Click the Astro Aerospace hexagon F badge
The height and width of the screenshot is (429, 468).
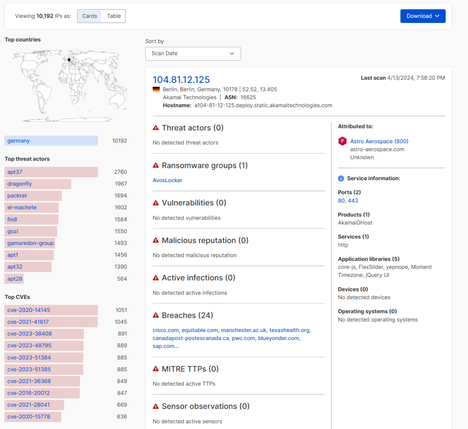(342, 141)
